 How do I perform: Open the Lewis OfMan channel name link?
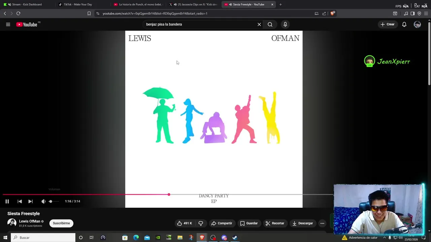pos(30,221)
